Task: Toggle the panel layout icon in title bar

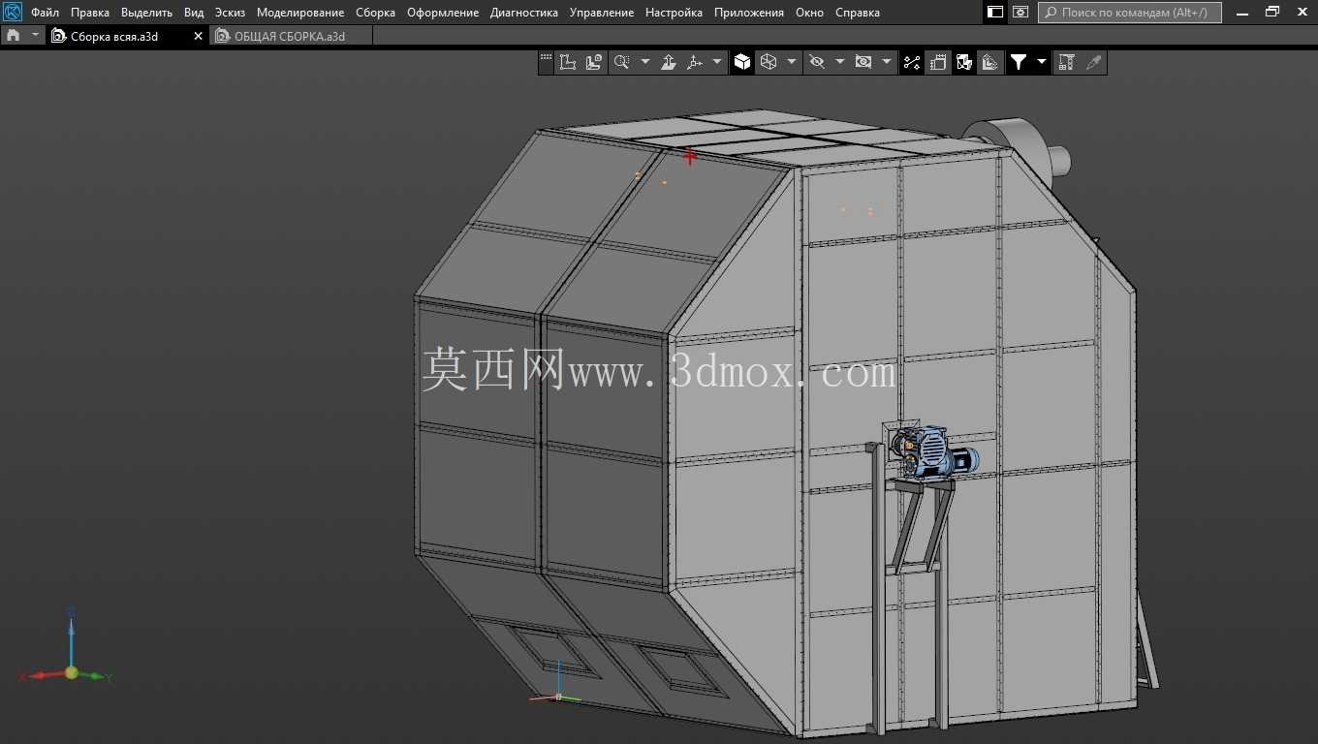Action: click(x=995, y=13)
